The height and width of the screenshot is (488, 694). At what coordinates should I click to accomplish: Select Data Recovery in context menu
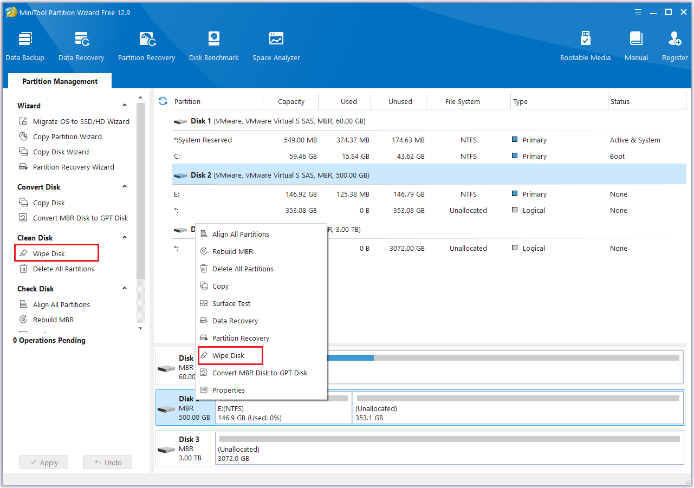pos(261,321)
